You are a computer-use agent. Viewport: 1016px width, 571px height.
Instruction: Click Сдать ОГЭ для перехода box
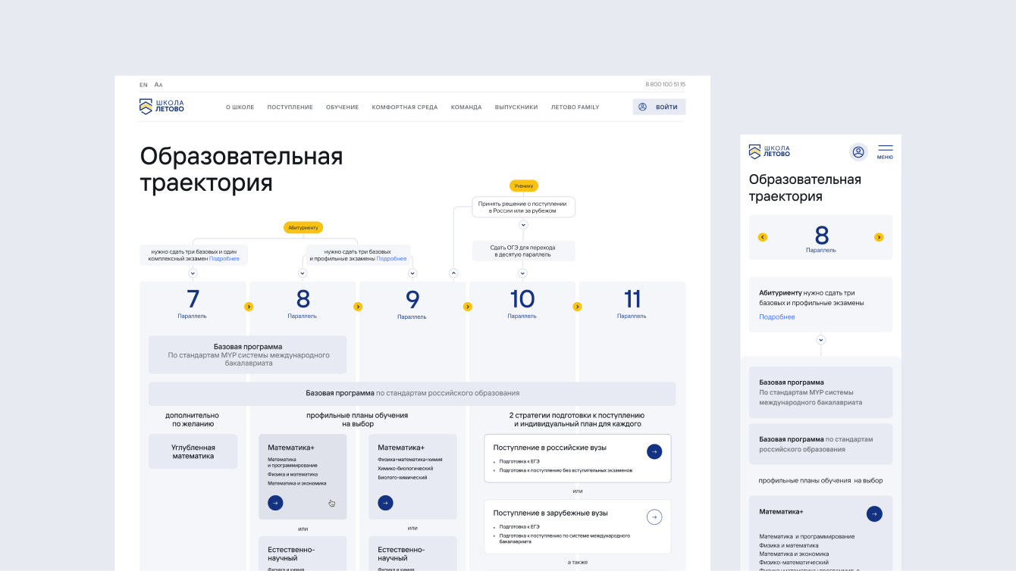[x=523, y=251]
